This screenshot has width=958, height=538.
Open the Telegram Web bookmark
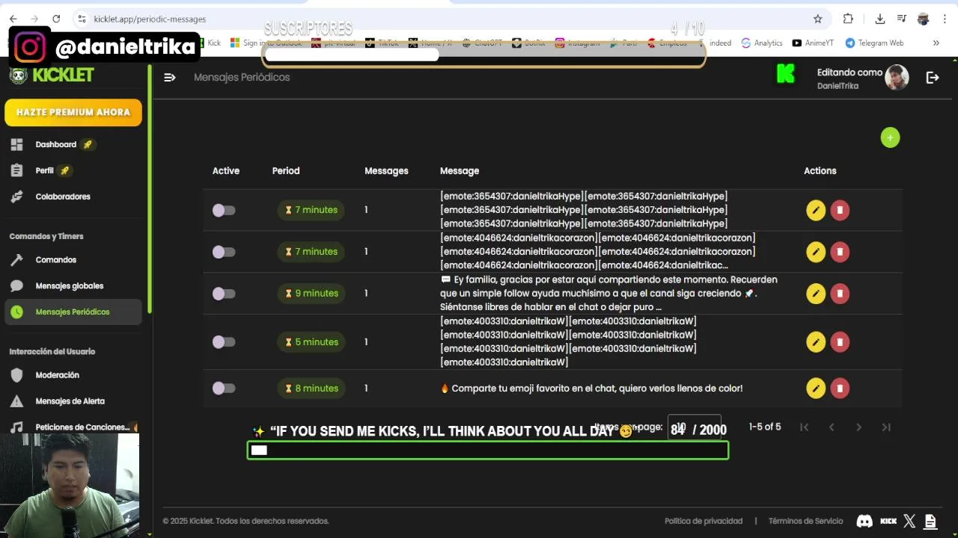coord(874,43)
